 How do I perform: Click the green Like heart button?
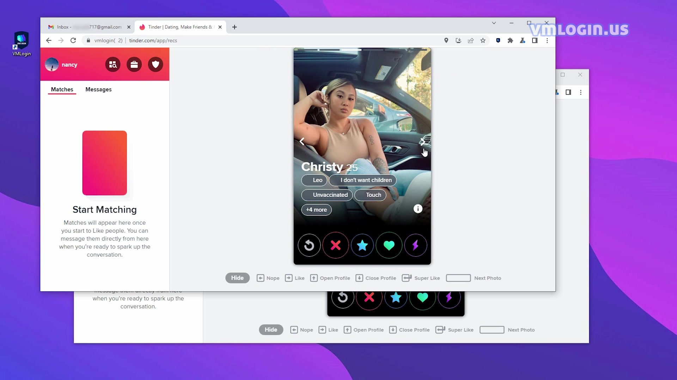(389, 245)
